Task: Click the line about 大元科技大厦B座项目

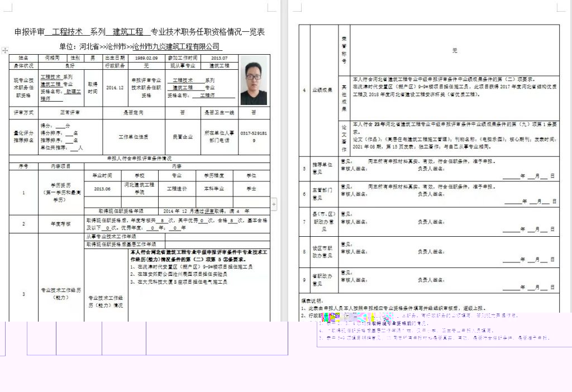Action: 179,282
